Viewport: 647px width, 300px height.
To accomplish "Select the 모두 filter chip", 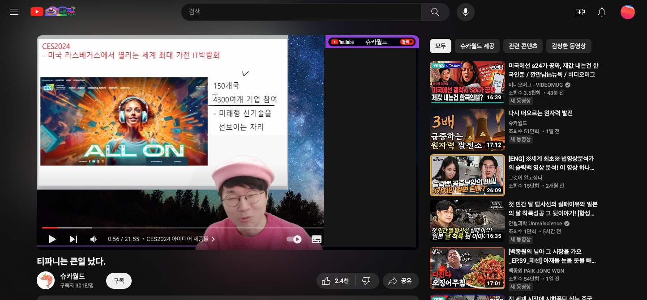I will click(x=441, y=46).
